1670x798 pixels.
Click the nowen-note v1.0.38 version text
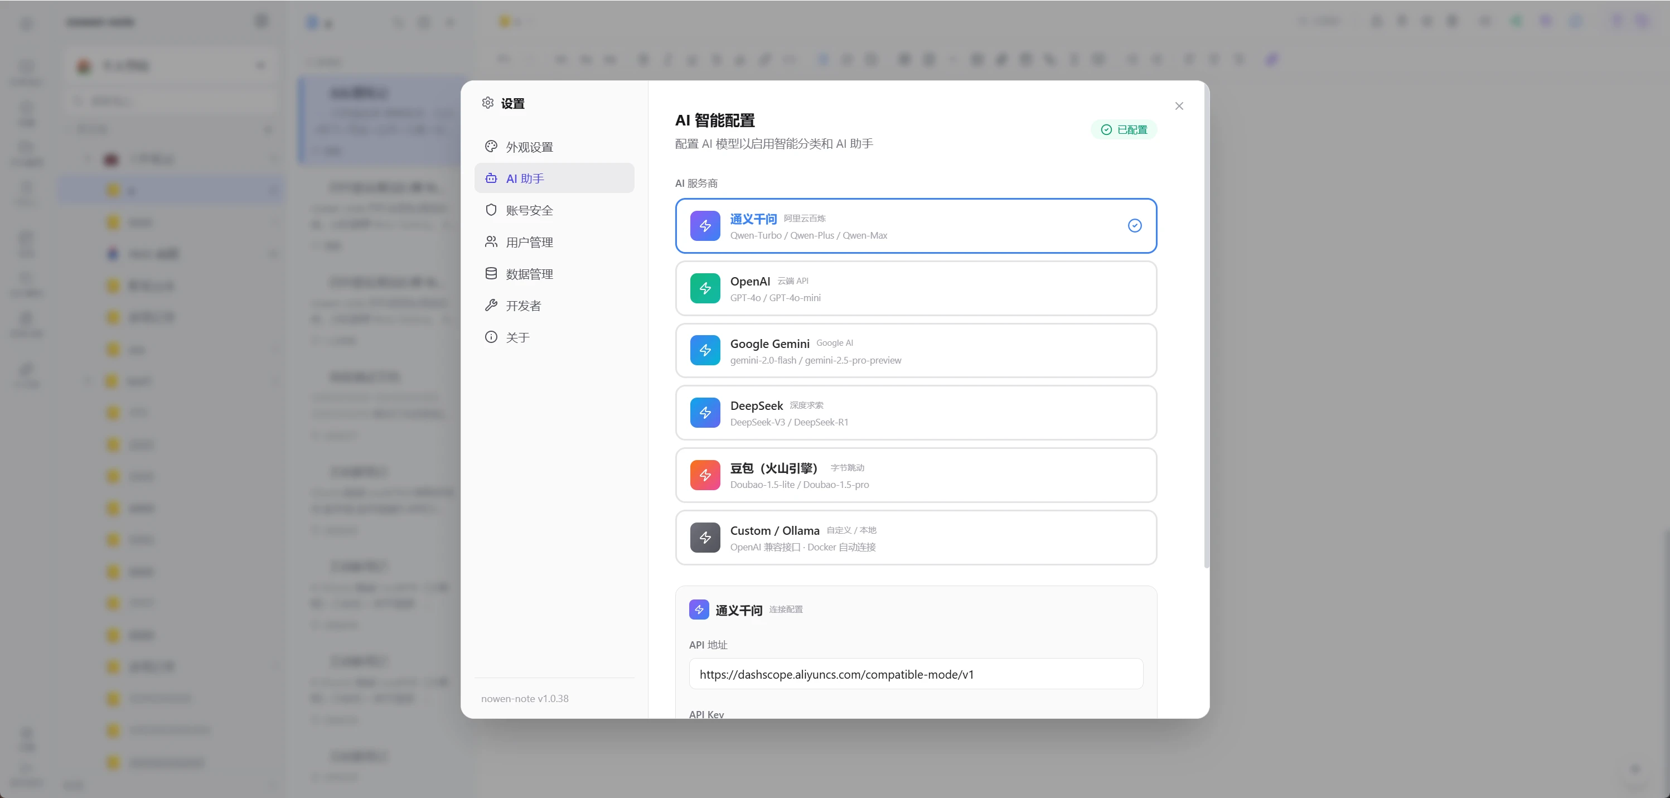pyautogui.click(x=525, y=699)
